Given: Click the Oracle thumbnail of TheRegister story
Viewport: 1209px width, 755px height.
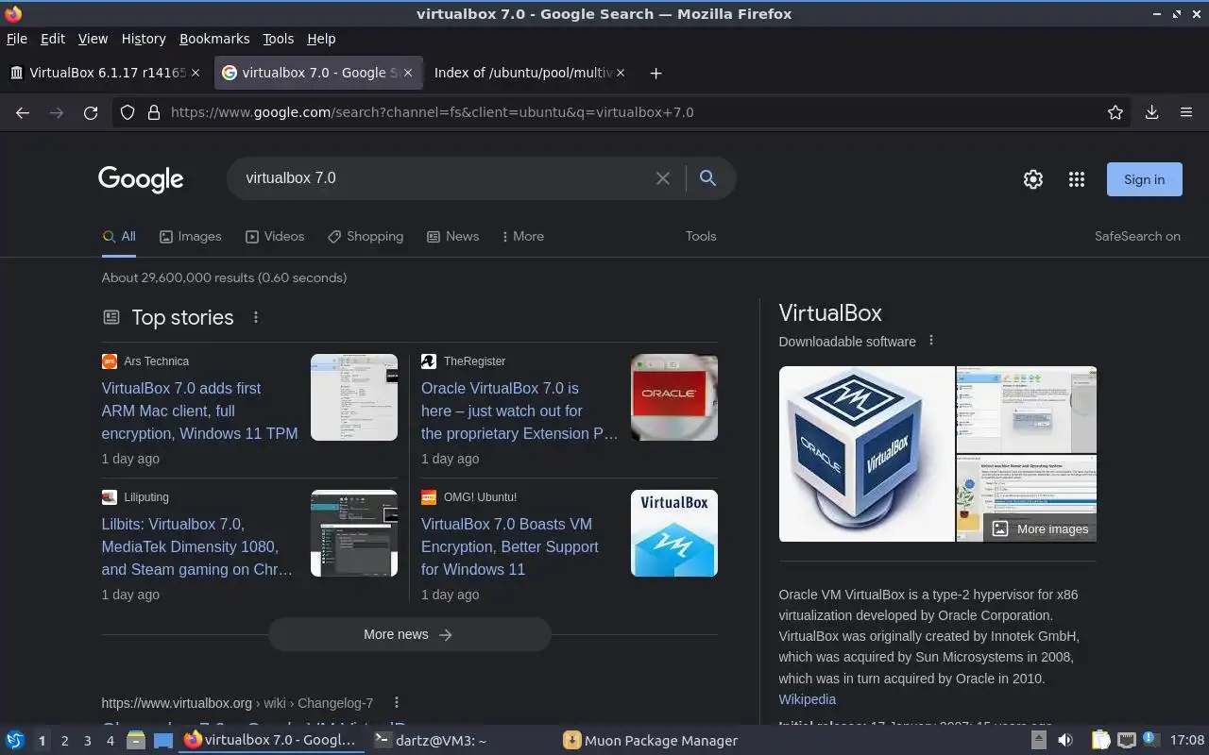Looking at the screenshot, I should click(674, 397).
